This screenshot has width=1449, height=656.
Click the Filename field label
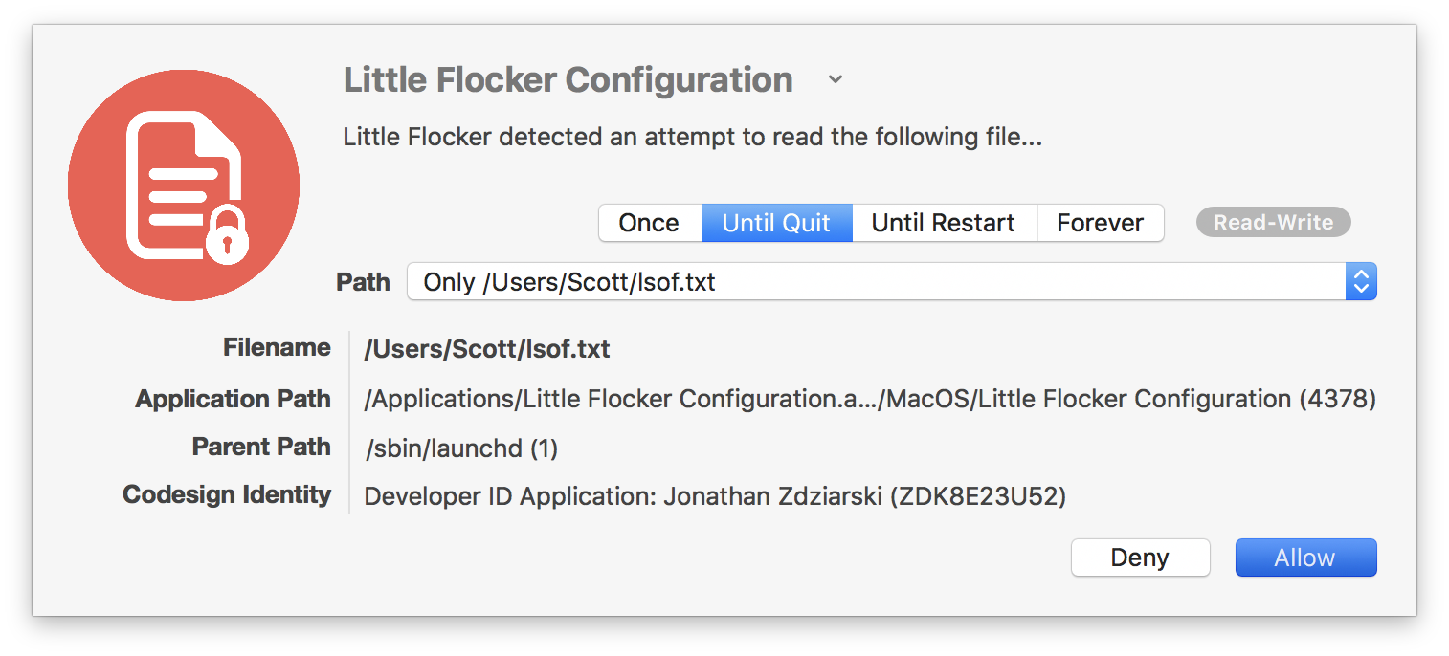[x=277, y=348]
